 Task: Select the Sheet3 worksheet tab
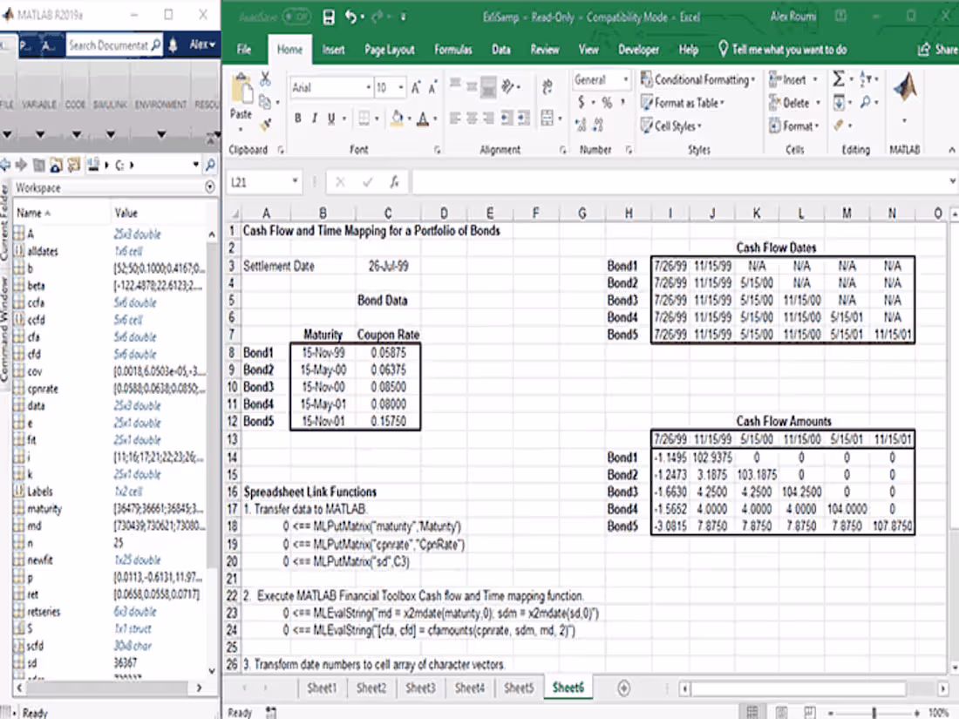click(x=420, y=688)
